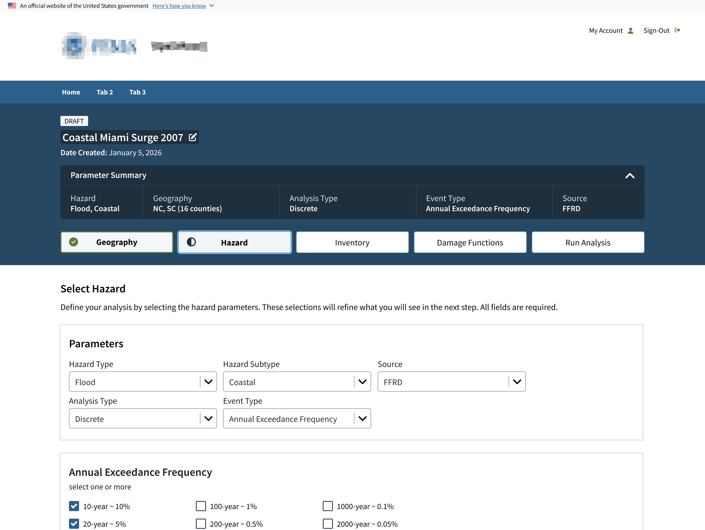This screenshot has height=530, width=705.
Task: Click the blurred site name text in header
Action: [x=179, y=47]
